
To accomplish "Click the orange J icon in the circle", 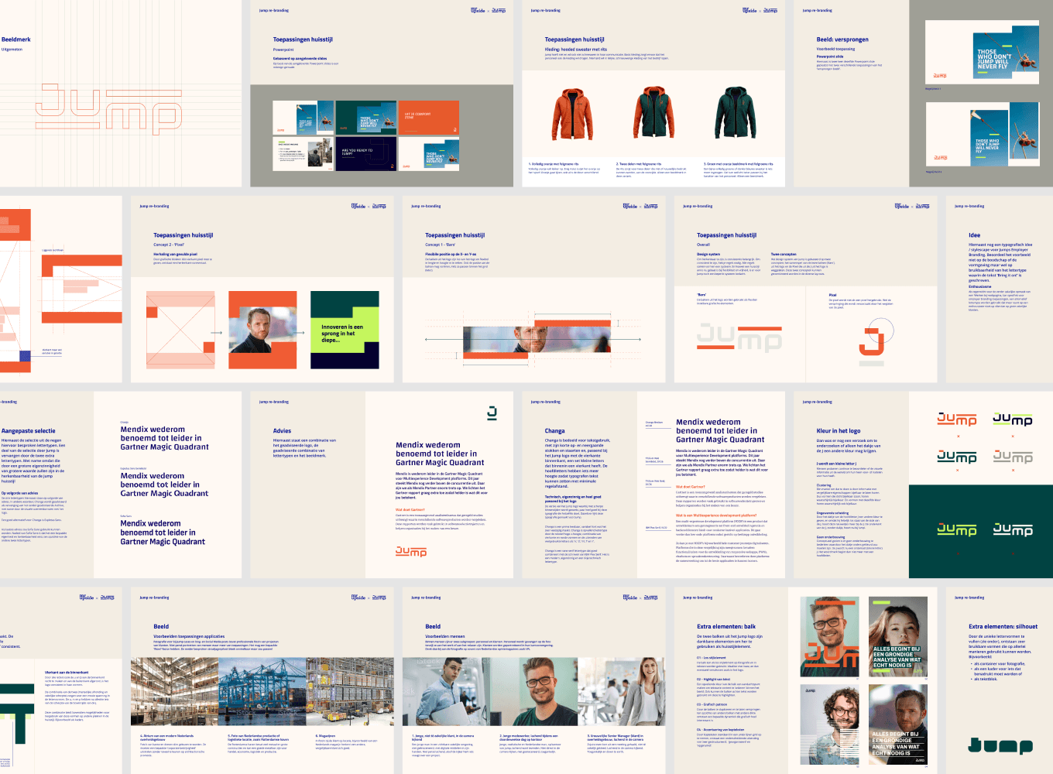I will pyautogui.click(x=873, y=342).
